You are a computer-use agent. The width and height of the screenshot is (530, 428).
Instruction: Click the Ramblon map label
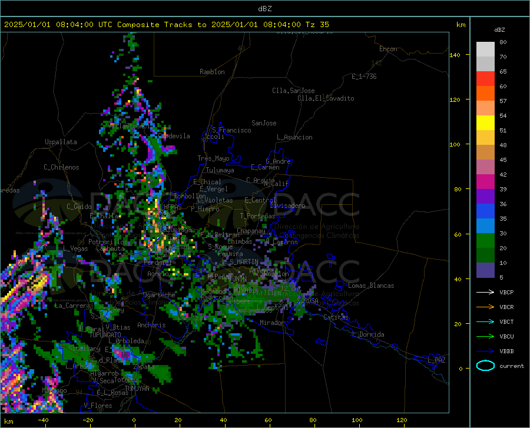(212, 72)
